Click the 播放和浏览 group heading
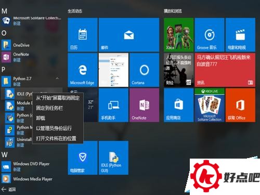The height and width of the screenshot is (195, 260). click(x=173, y=11)
